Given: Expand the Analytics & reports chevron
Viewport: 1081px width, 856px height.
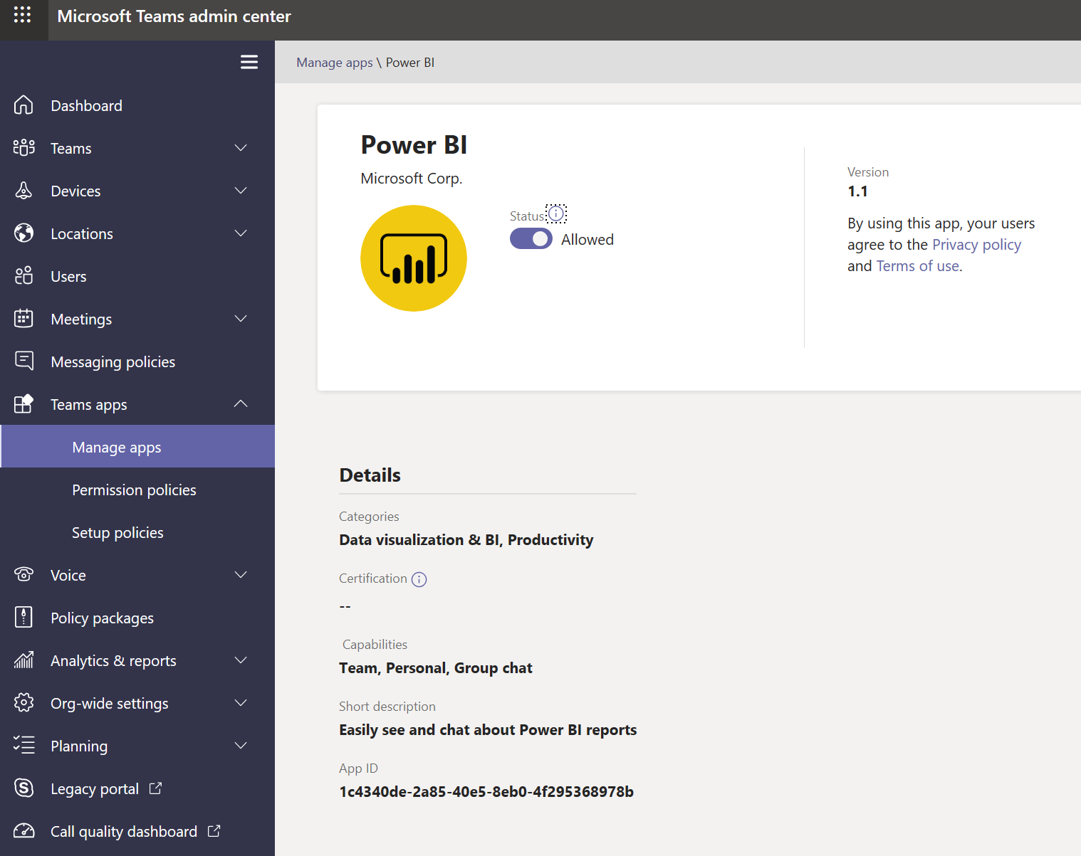Looking at the screenshot, I should point(241,660).
